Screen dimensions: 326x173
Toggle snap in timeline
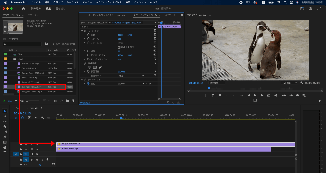click(22, 118)
